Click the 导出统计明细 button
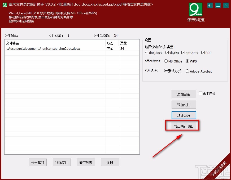231x180 pixels. pos(184,126)
